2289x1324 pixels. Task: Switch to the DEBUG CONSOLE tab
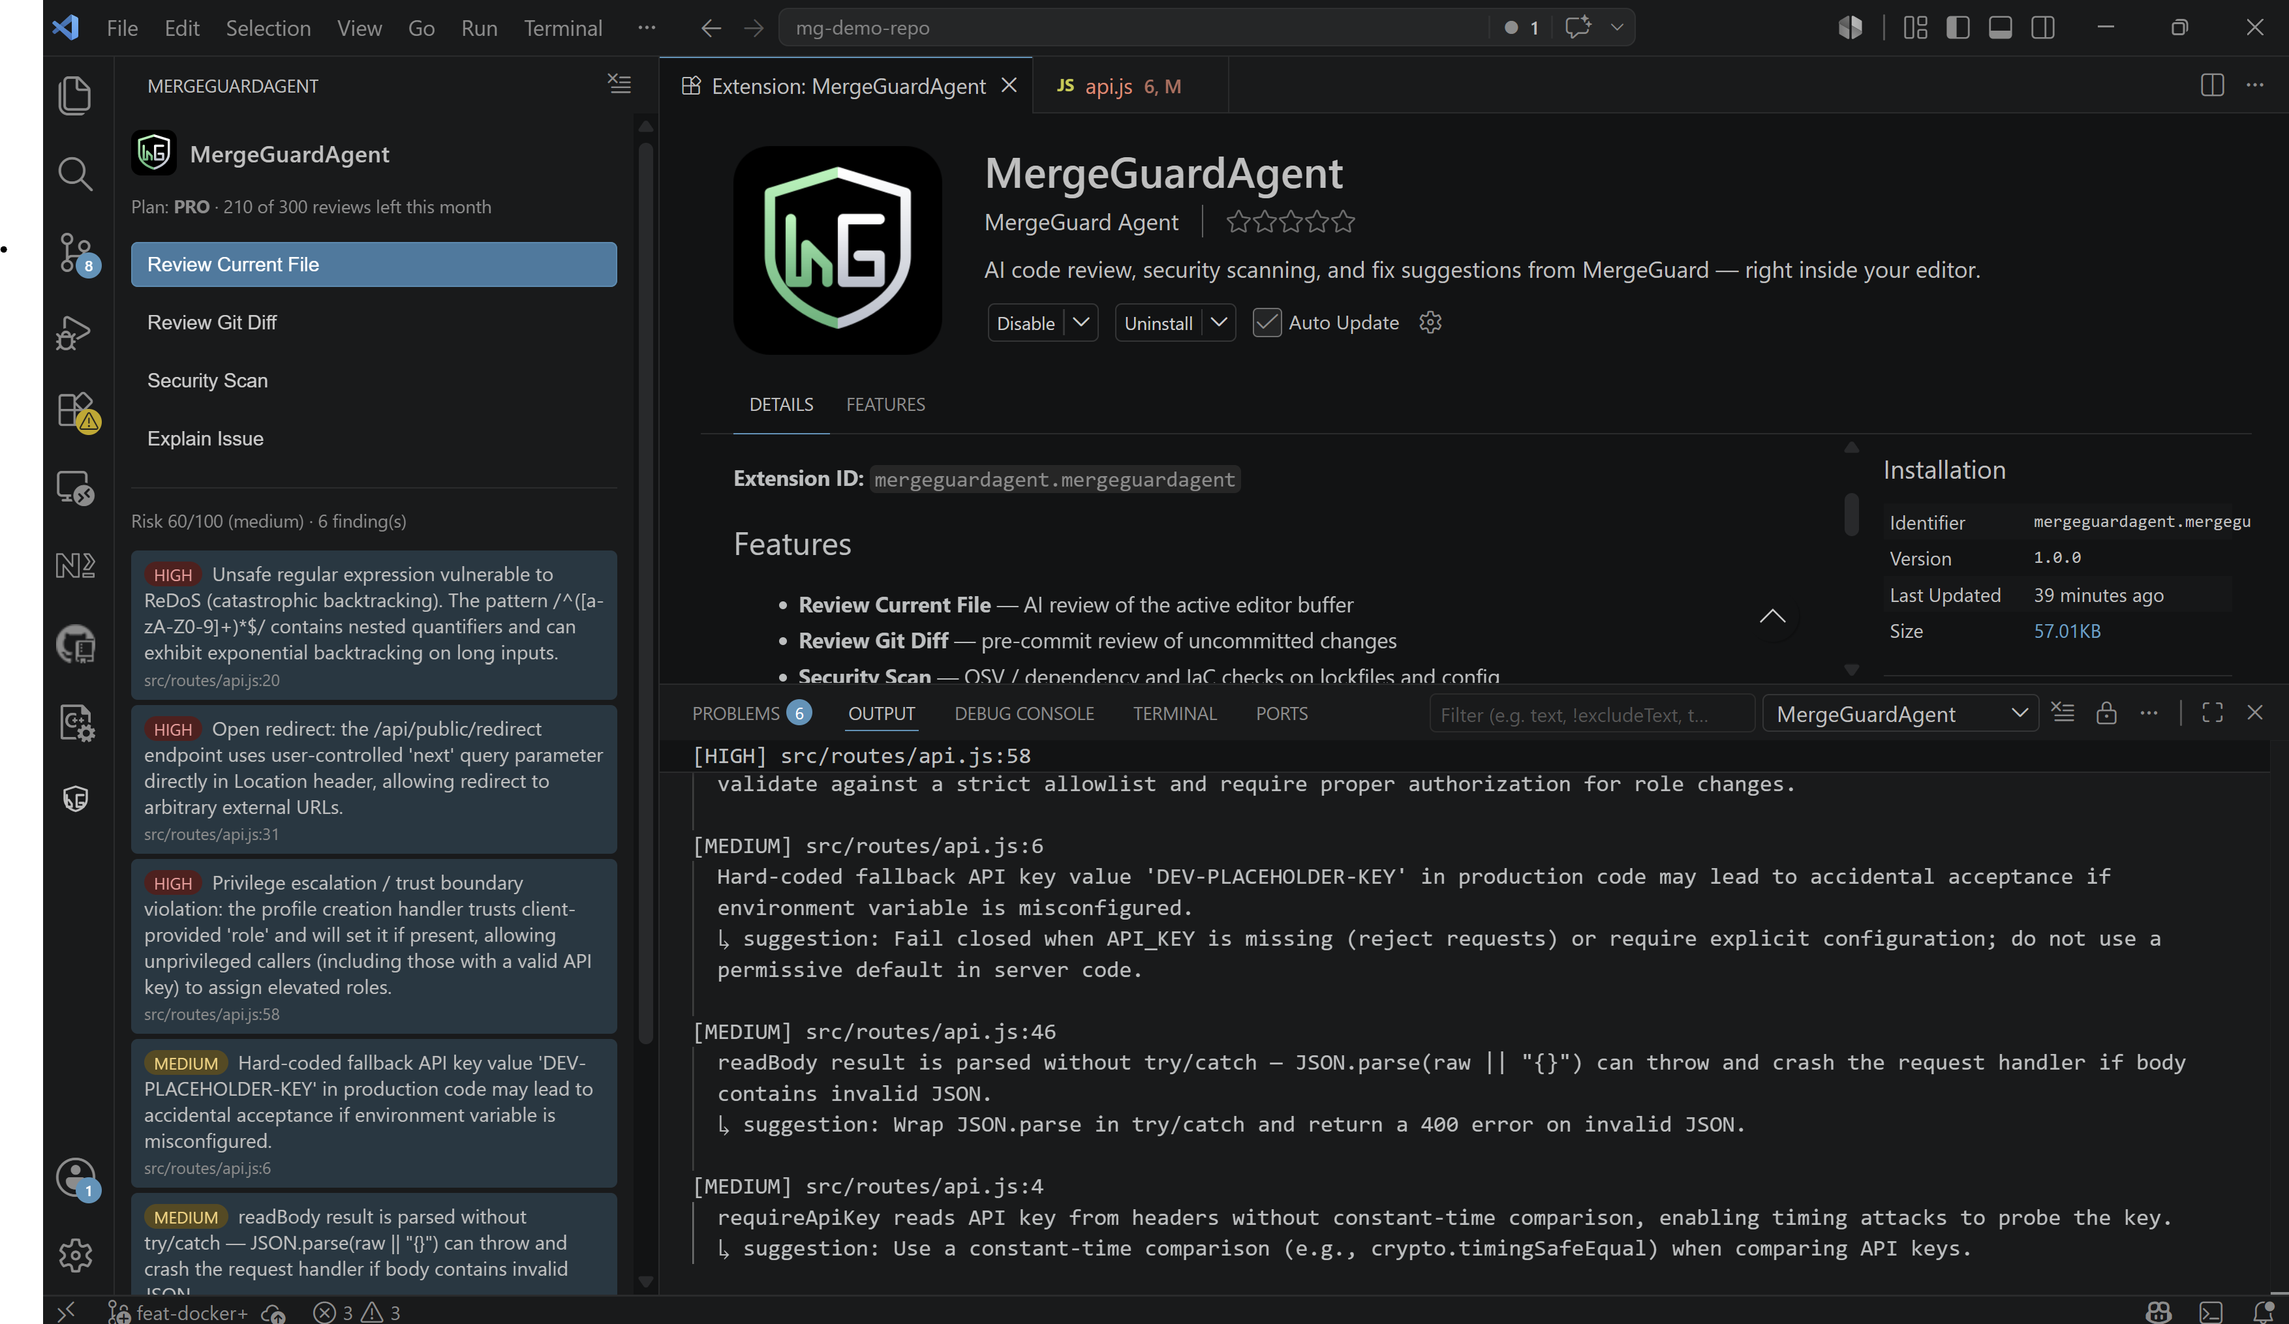pyautogui.click(x=1024, y=713)
